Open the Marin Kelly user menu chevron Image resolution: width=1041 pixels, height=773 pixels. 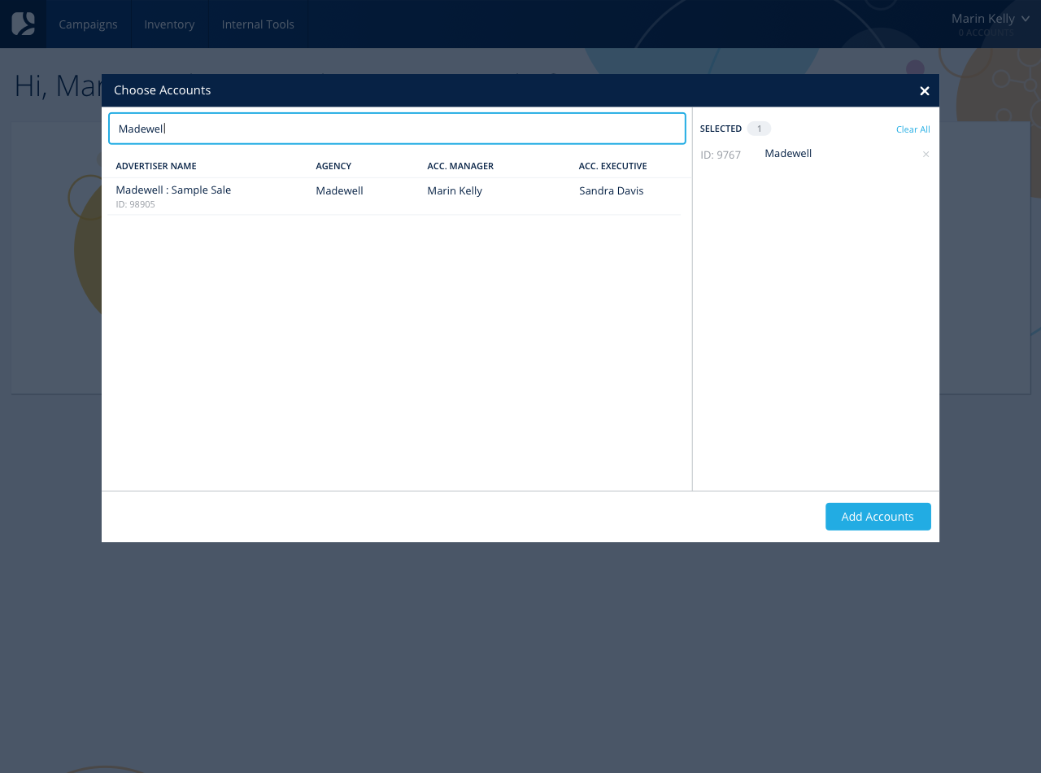[x=1026, y=19]
